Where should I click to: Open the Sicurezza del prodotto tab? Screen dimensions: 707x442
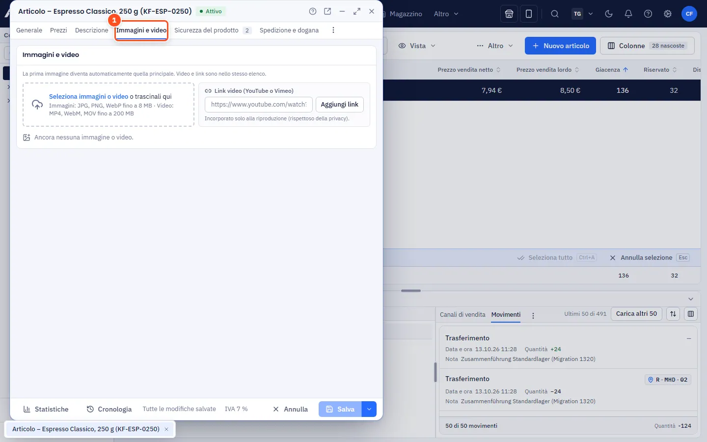(213, 30)
